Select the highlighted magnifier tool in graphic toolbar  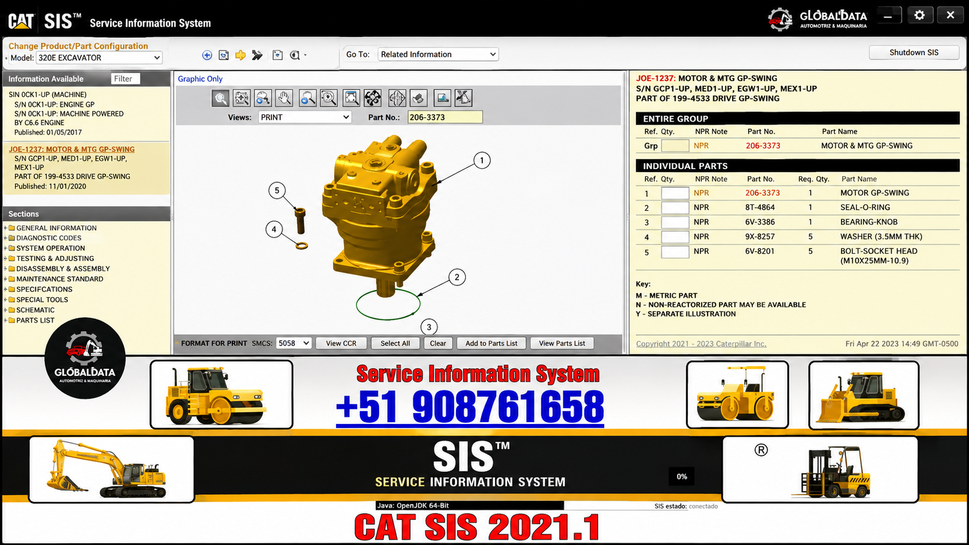click(220, 98)
